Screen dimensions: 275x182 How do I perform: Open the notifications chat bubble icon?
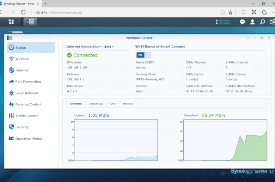coord(242,22)
